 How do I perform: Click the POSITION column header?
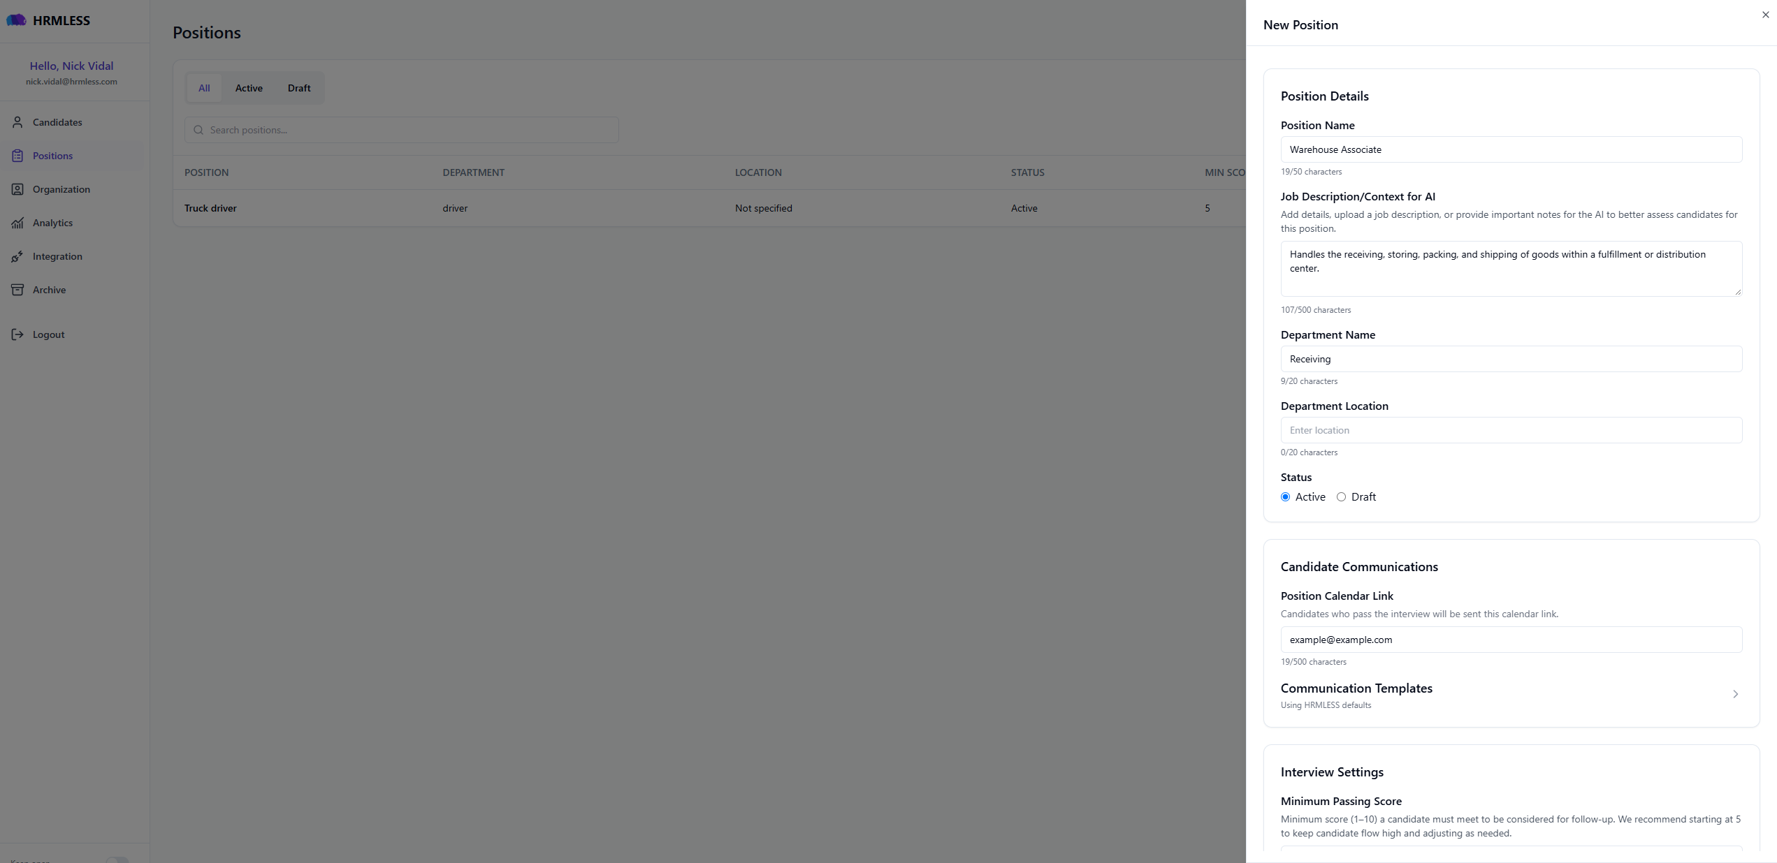206,172
